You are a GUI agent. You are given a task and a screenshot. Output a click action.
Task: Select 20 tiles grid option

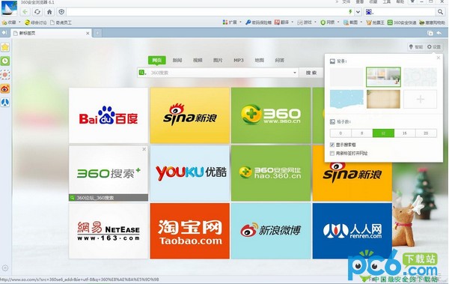tap(426, 133)
